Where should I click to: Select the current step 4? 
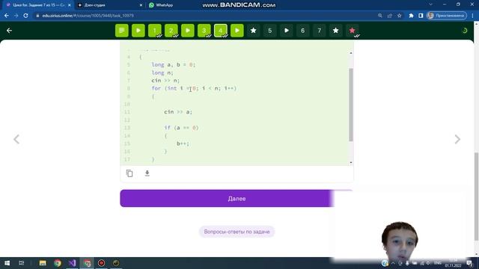[221, 31]
